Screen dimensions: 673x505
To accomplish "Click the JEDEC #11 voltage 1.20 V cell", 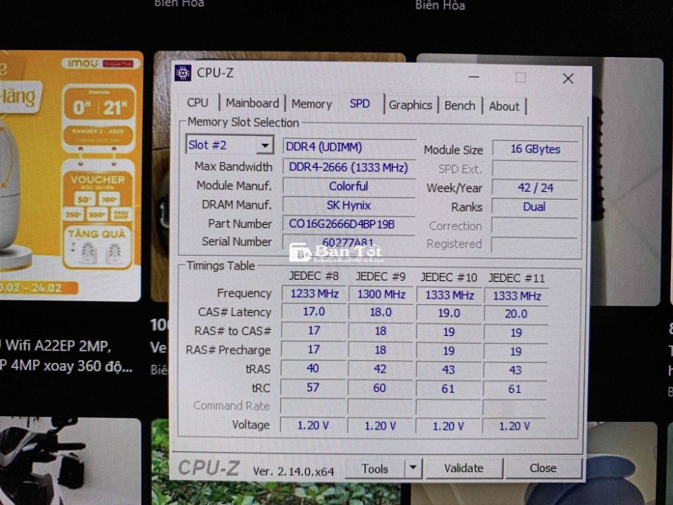I will 514,426.
